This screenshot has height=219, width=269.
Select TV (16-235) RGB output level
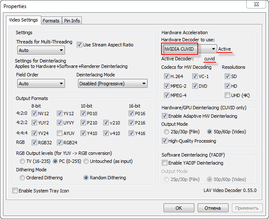click(x=22, y=161)
